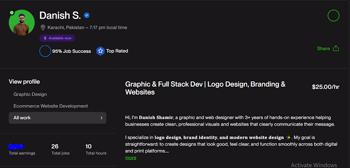This screenshot has width=350, height=168.
Task: Click the blue verified badge beside Danish S.
Action: click(x=87, y=15)
